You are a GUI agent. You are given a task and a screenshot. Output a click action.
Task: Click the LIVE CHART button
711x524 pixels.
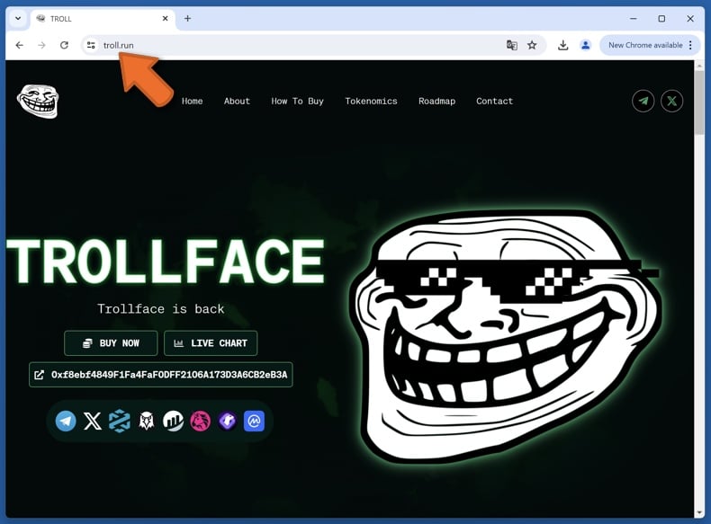[x=211, y=342]
